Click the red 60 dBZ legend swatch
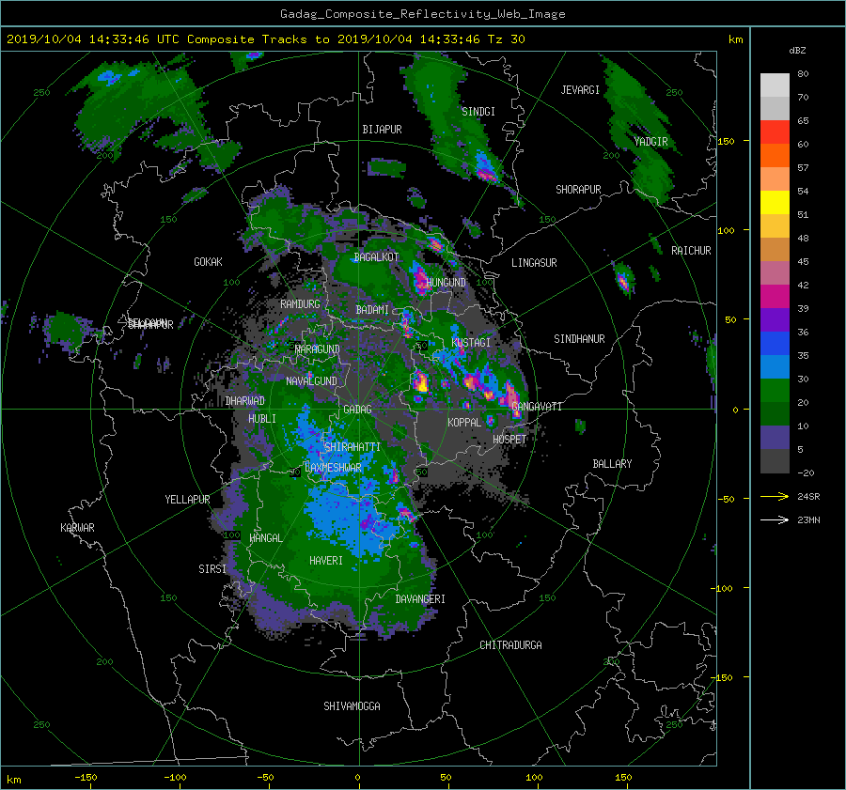Viewport: 846px width, 790px height. click(775, 132)
